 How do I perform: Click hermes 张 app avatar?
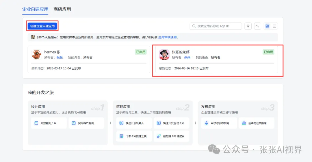click(37, 54)
